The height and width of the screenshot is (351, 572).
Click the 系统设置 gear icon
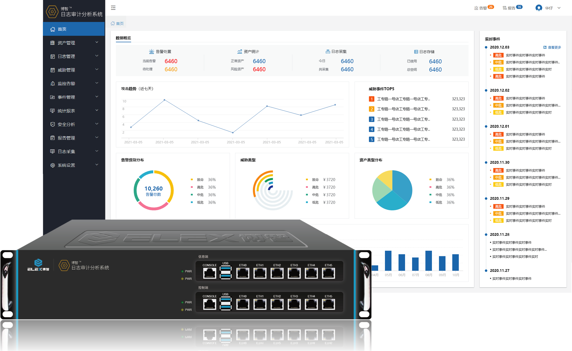point(53,165)
